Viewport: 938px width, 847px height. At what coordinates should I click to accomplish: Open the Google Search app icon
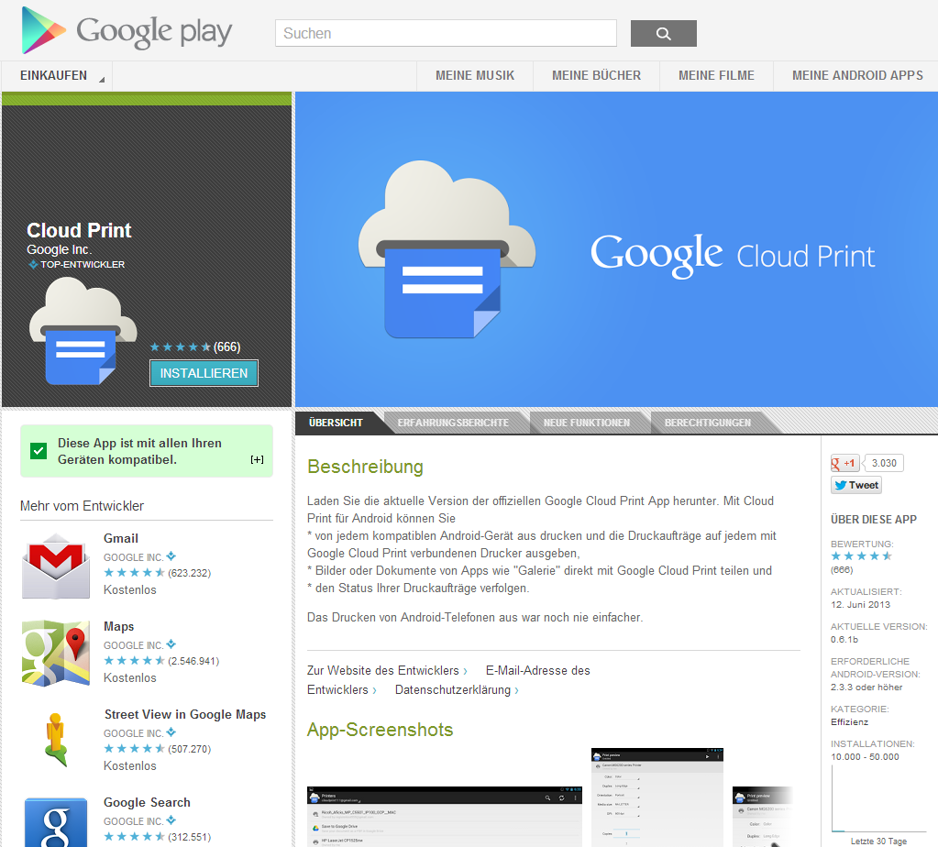(56, 822)
